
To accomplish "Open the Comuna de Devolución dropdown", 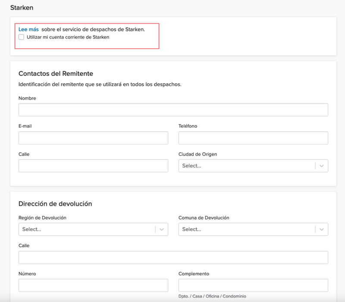I will click(x=253, y=230).
